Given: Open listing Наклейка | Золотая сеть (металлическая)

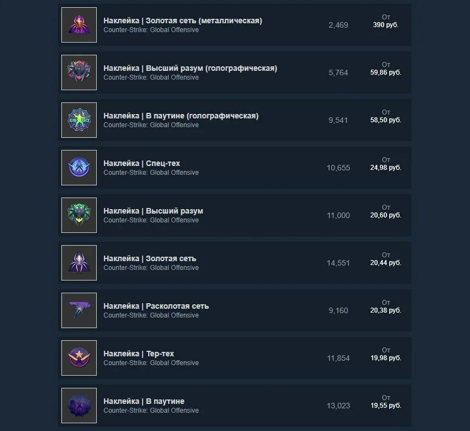Looking at the screenshot, I should [183, 20].
